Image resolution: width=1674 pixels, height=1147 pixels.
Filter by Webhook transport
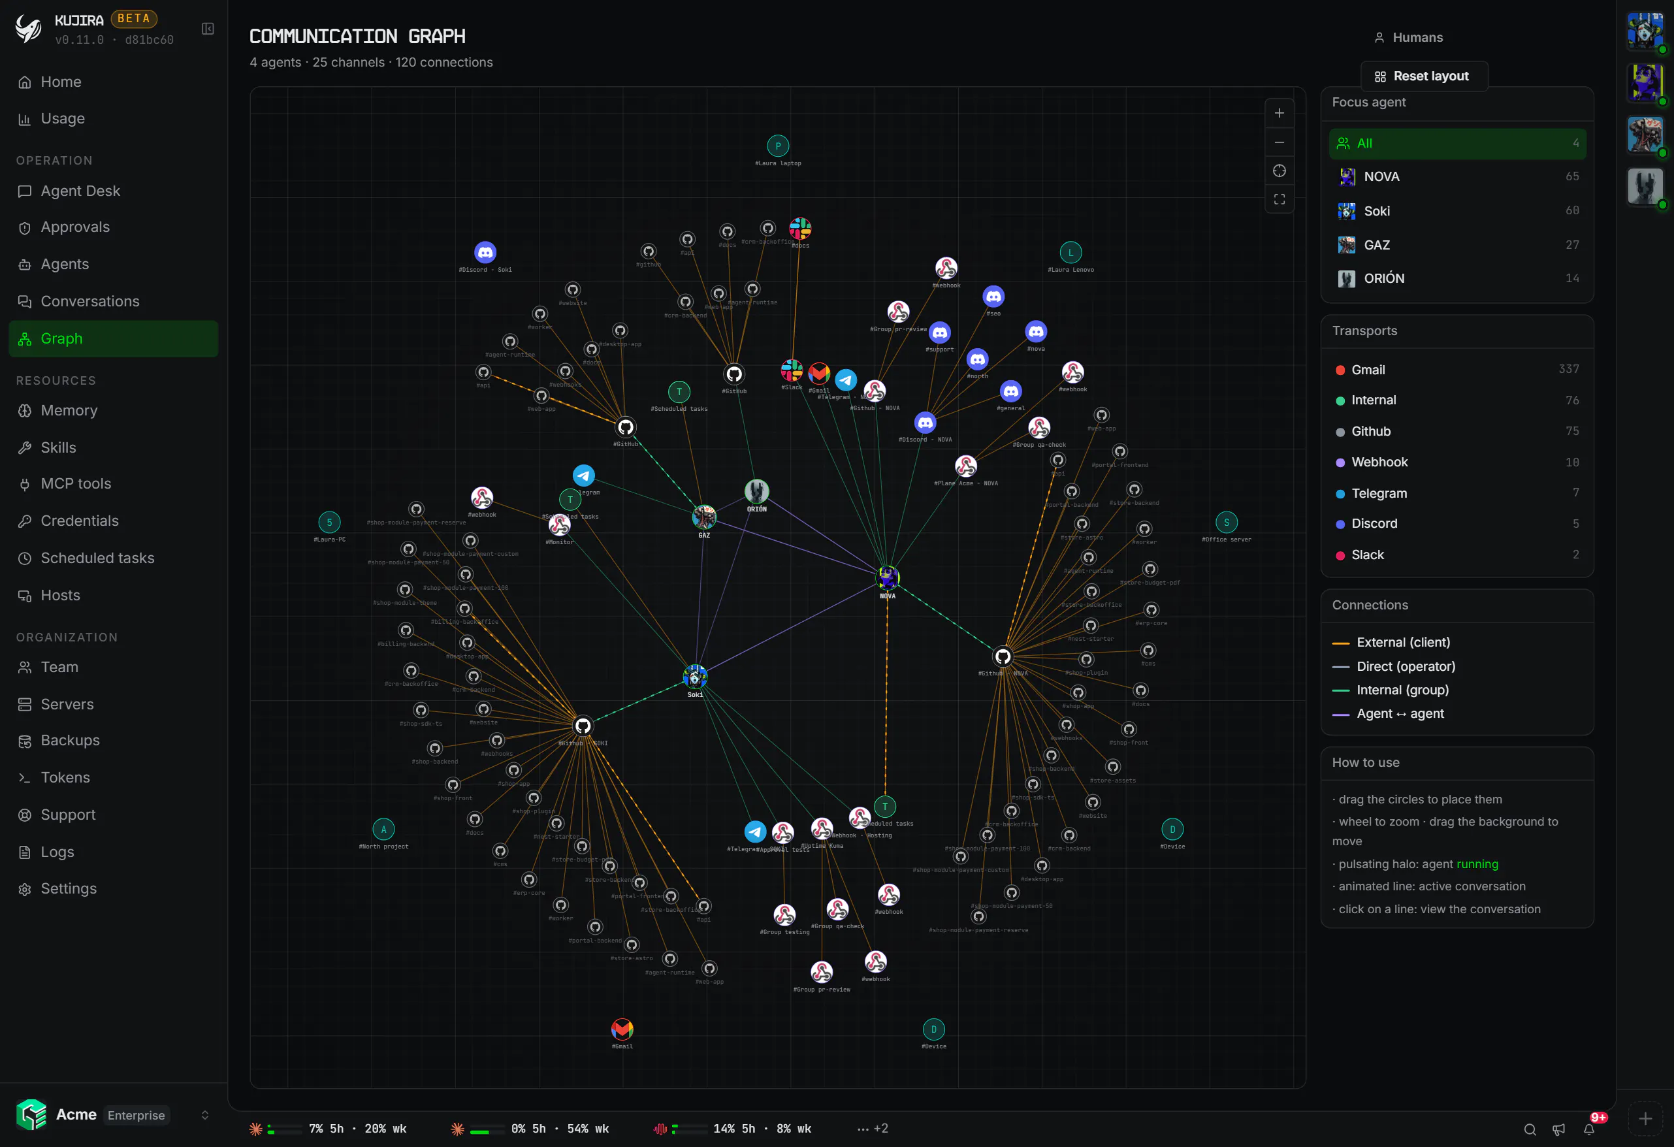click(x=1457, y=462)
